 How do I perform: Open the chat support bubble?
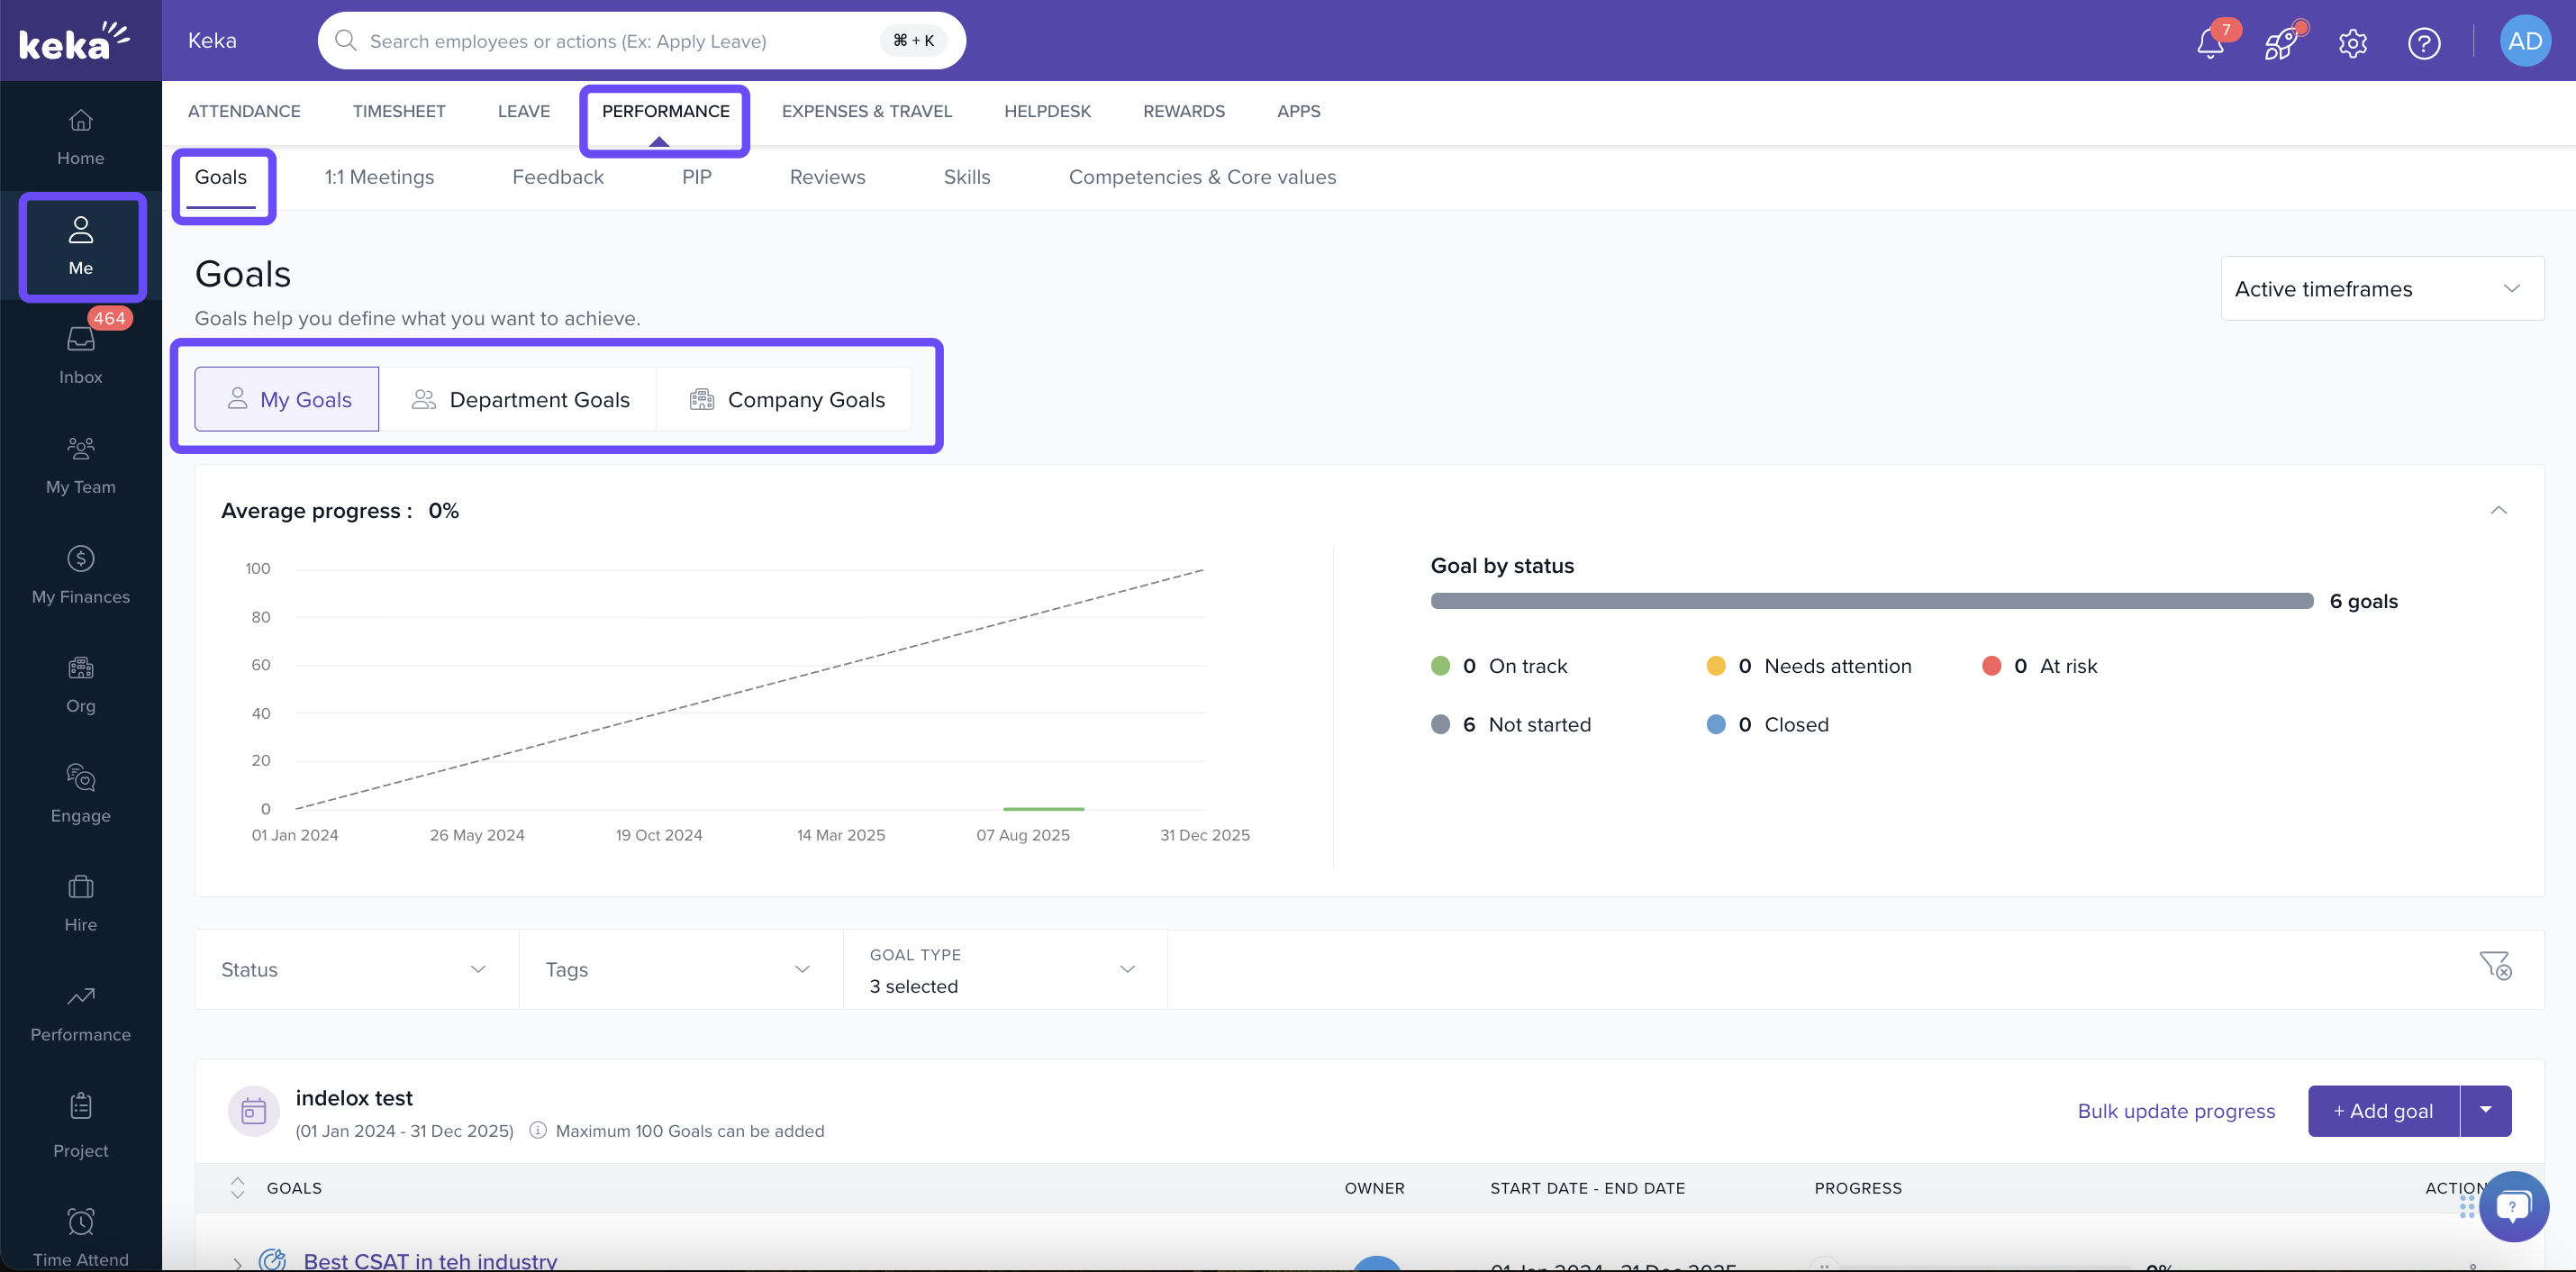click(2512, 1206)
